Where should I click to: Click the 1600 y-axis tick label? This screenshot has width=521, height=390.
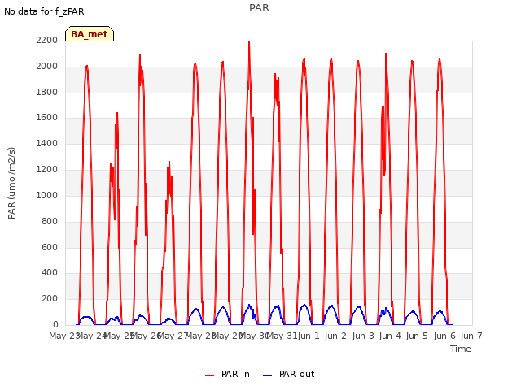coord(47,117)
